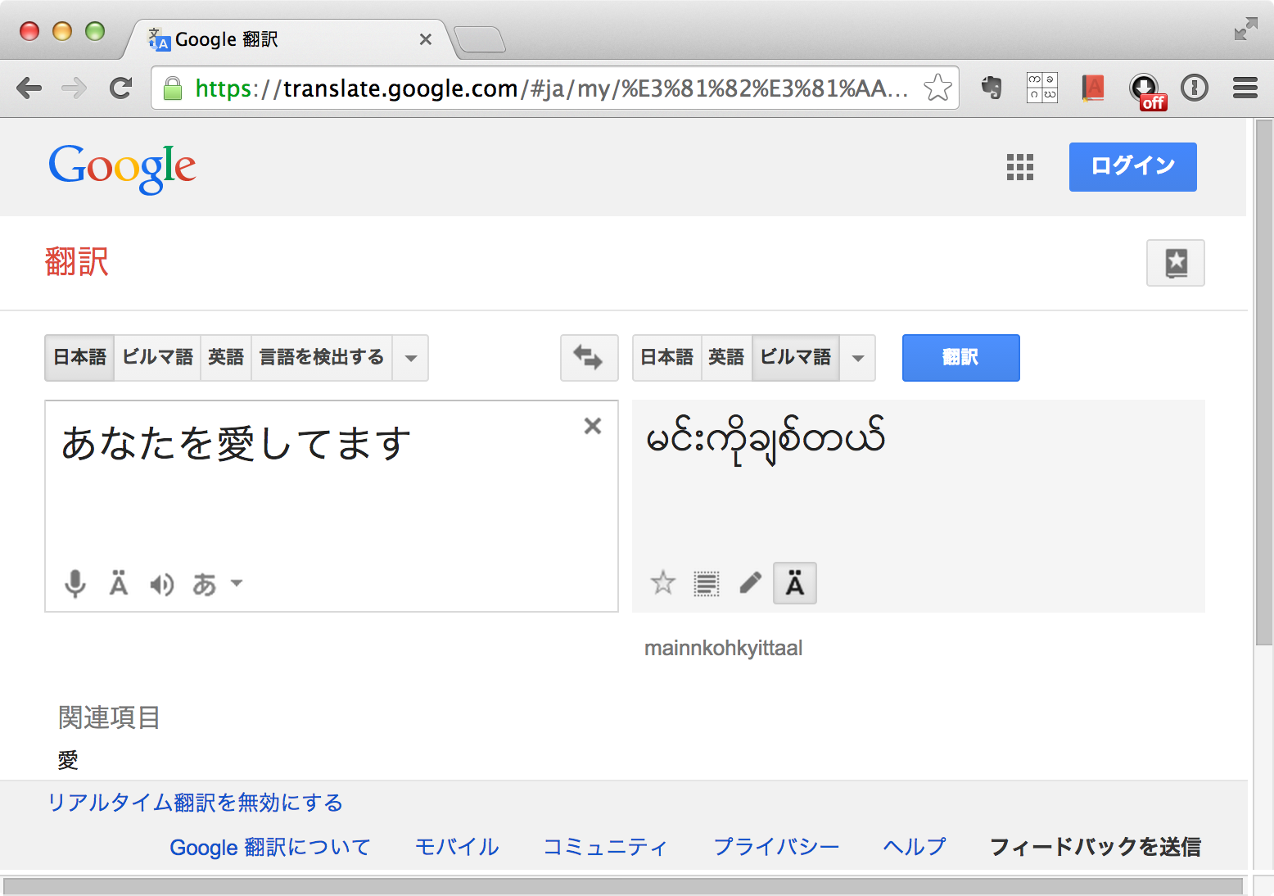Viewport: 1274px width, 896px height.
Task: Open the プライバシー link
Action: 776,847
